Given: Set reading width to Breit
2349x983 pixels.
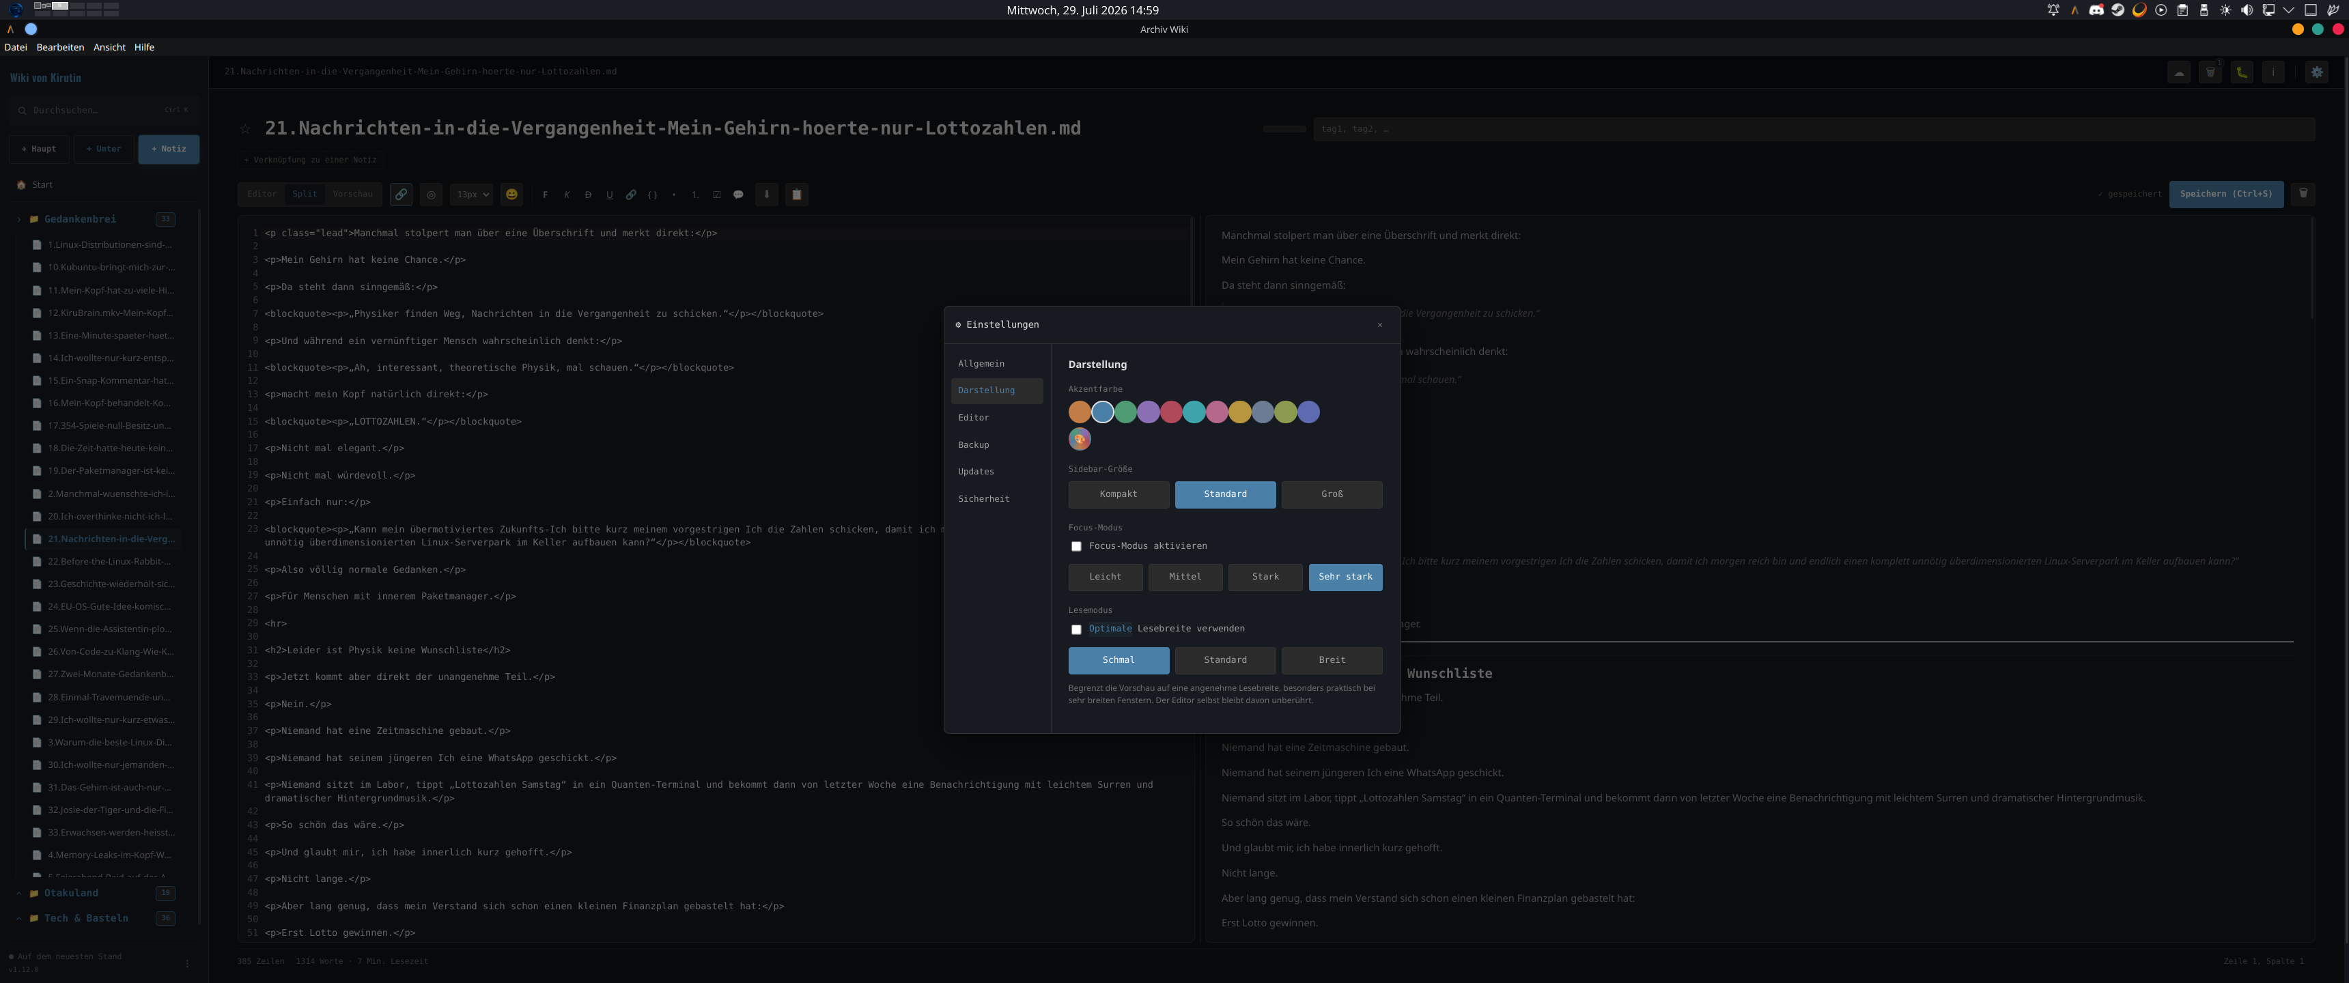Looking at the screenshot, I should 1332,660.
